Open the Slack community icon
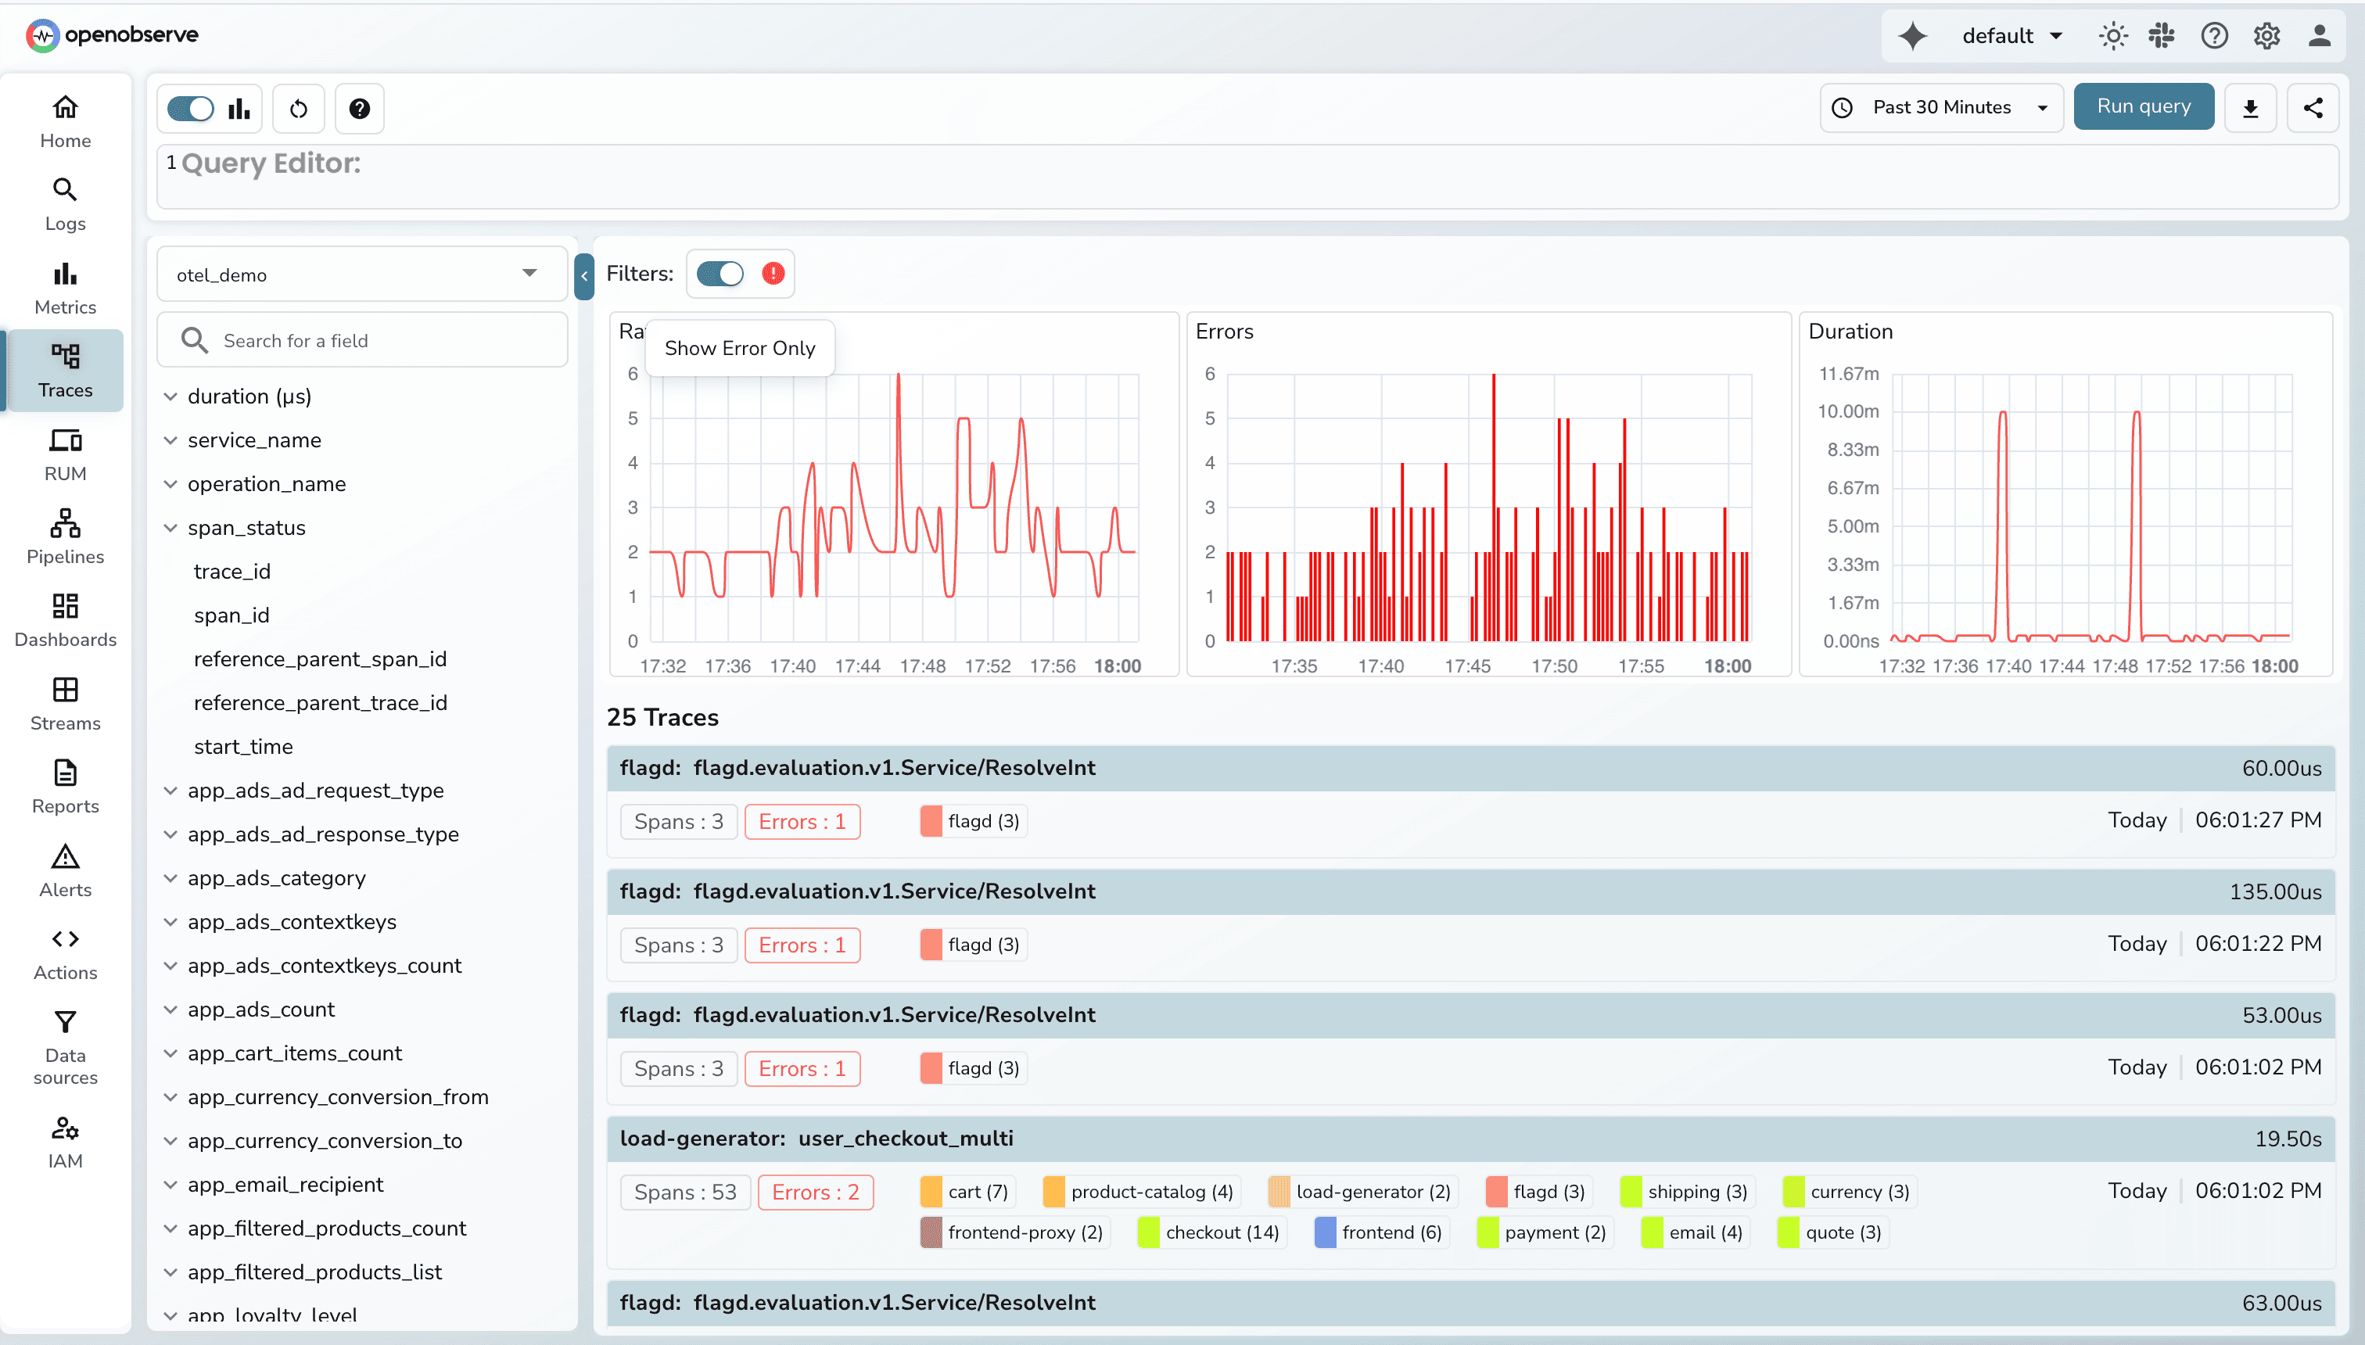Image resolution: width=2365 pixels, height=1345 pixels. click(2162, 36)
